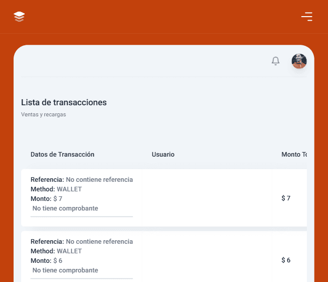Click the stacked layers logo icon
This screenshot has height=282, width=328.
coord(19,17)
